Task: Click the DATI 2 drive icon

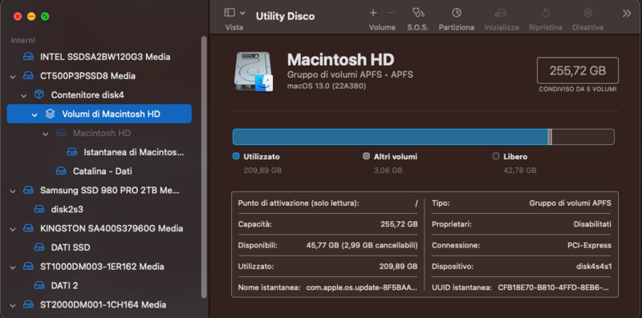Action: point(39,285)
